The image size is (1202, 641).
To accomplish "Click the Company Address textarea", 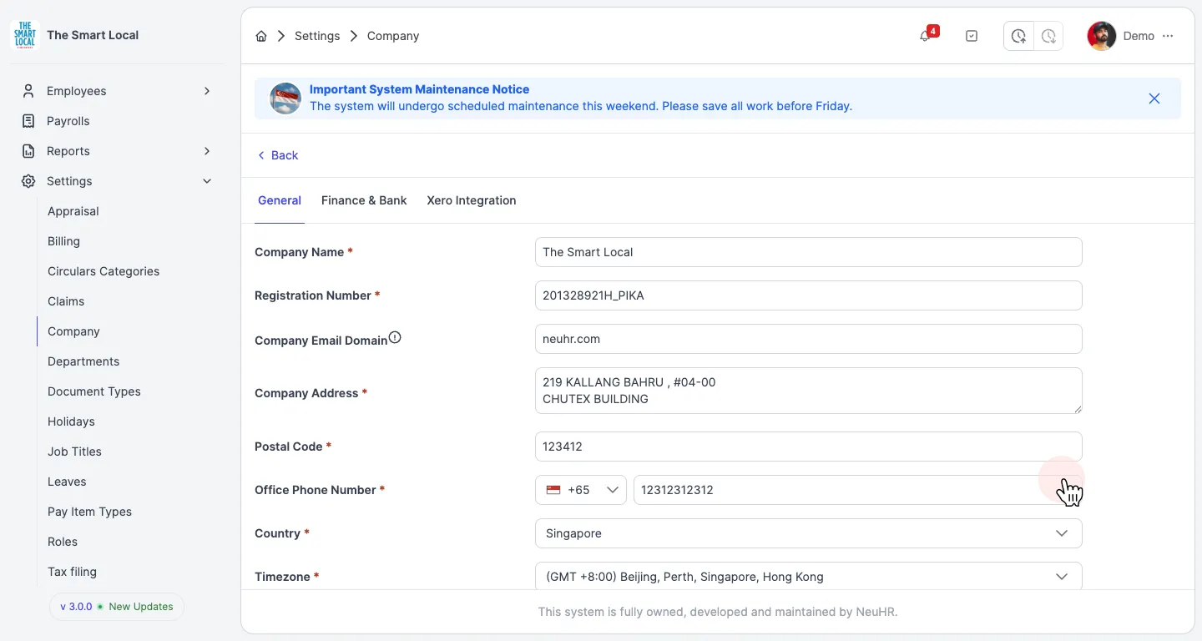I will click(x=808, y=391).
